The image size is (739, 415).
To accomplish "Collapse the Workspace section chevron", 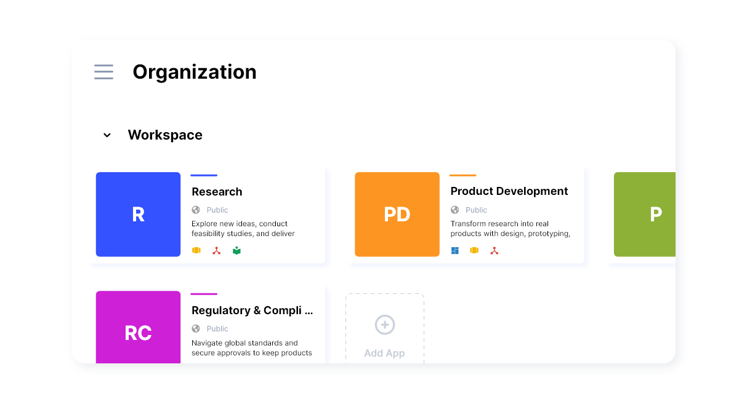I will pyautogui.click(x=107, y=135).
